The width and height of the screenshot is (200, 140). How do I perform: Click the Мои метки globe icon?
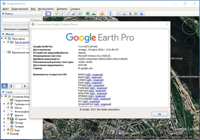pos(9,38)
